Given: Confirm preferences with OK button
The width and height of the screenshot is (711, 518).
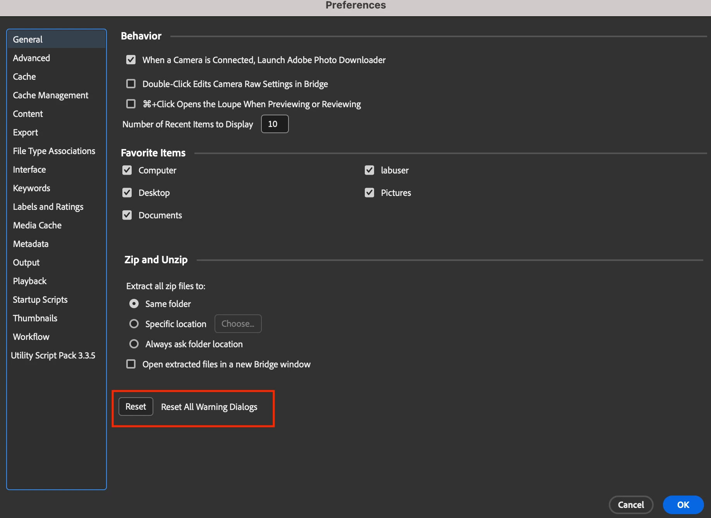Looking at the screenshot, I should pyautogui.click(x=684, y=505).
